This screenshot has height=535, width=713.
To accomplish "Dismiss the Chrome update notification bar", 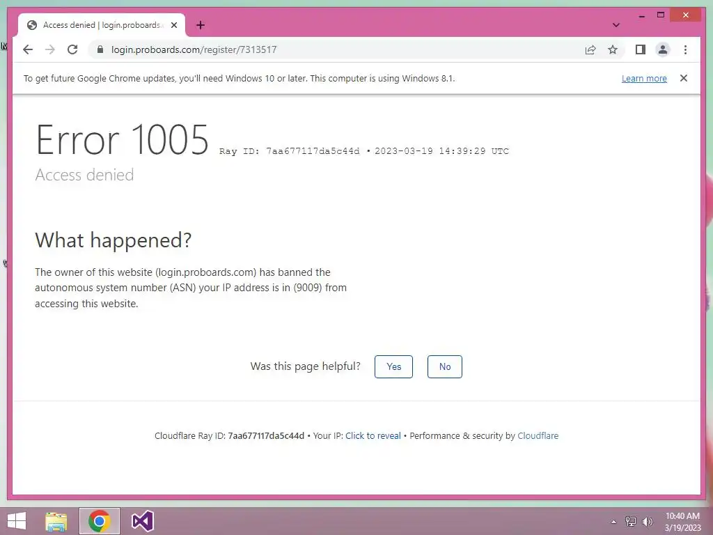I will [684, 78].
